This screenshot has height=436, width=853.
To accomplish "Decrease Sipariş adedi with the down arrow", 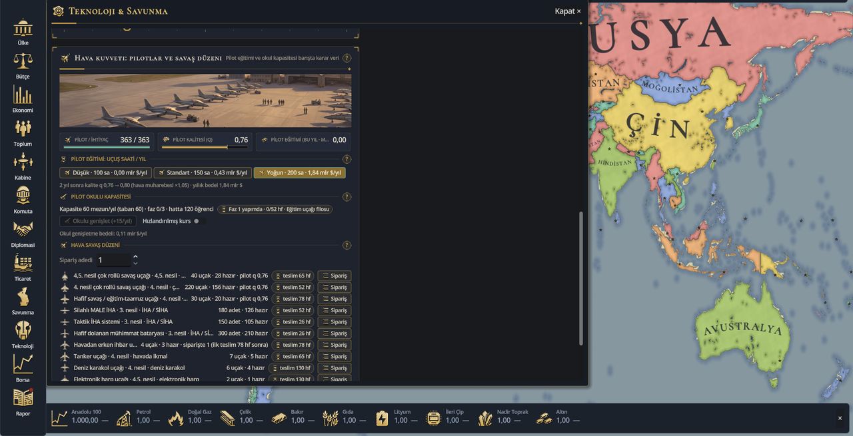I will point(135,264).
